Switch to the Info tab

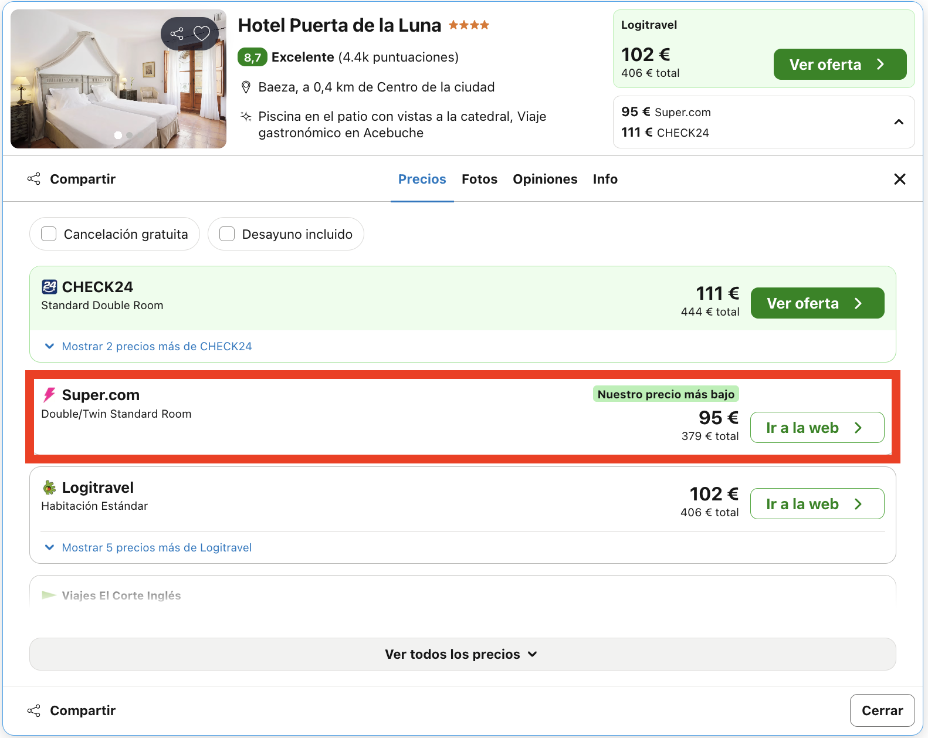605,179
